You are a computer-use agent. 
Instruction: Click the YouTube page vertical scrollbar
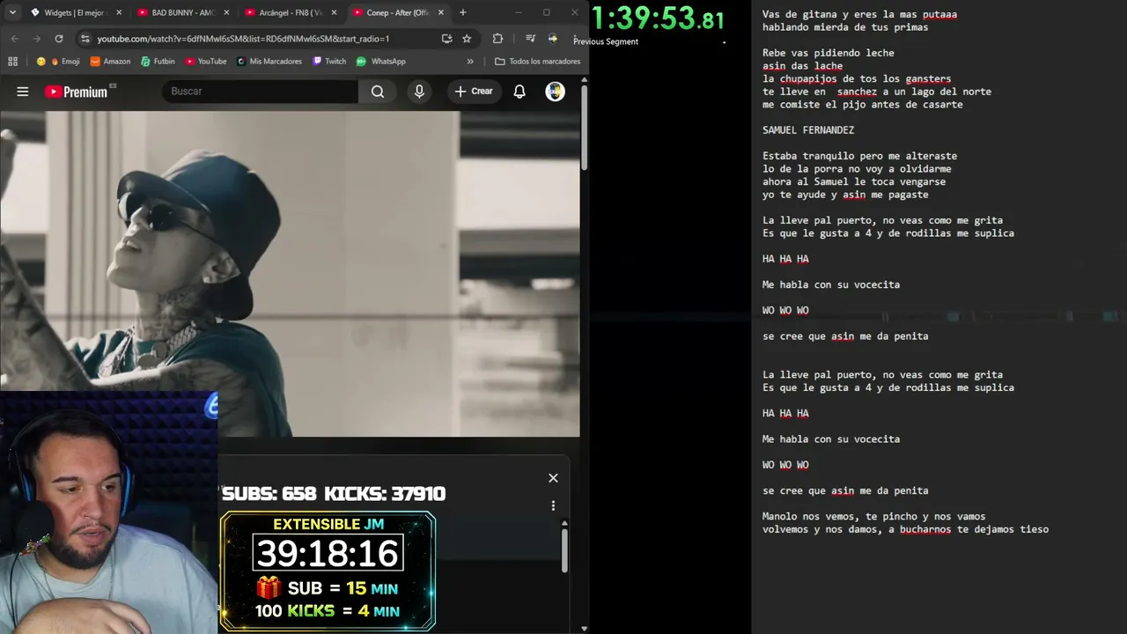584,128
